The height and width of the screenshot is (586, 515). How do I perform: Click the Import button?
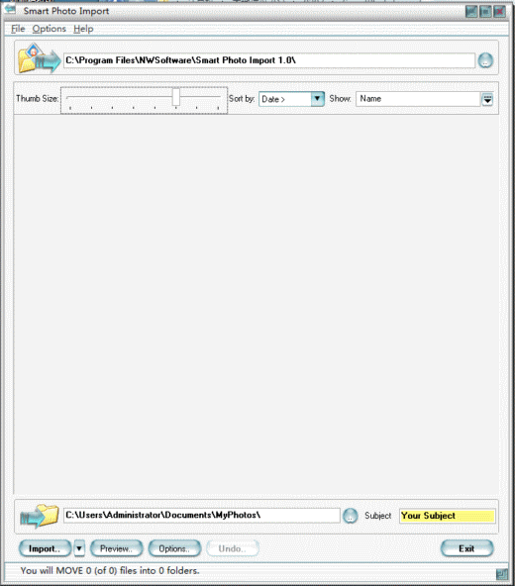(45, 548)
